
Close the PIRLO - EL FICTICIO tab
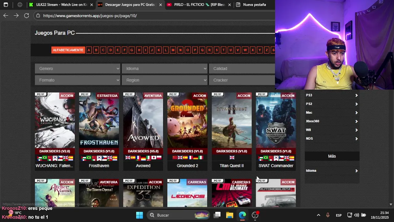click(x=229, y=5)
